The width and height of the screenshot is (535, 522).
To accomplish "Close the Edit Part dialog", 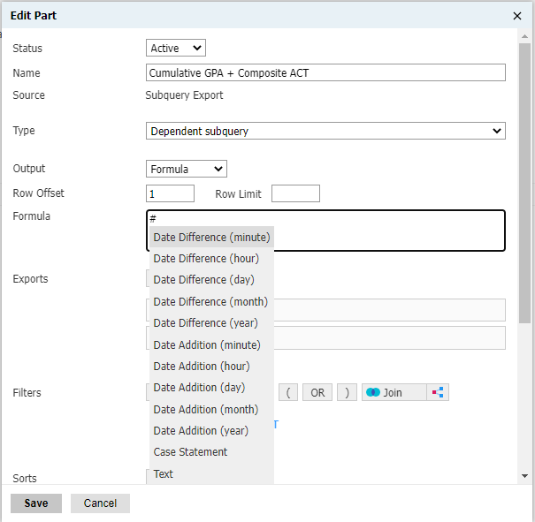I will pos(517,16).
